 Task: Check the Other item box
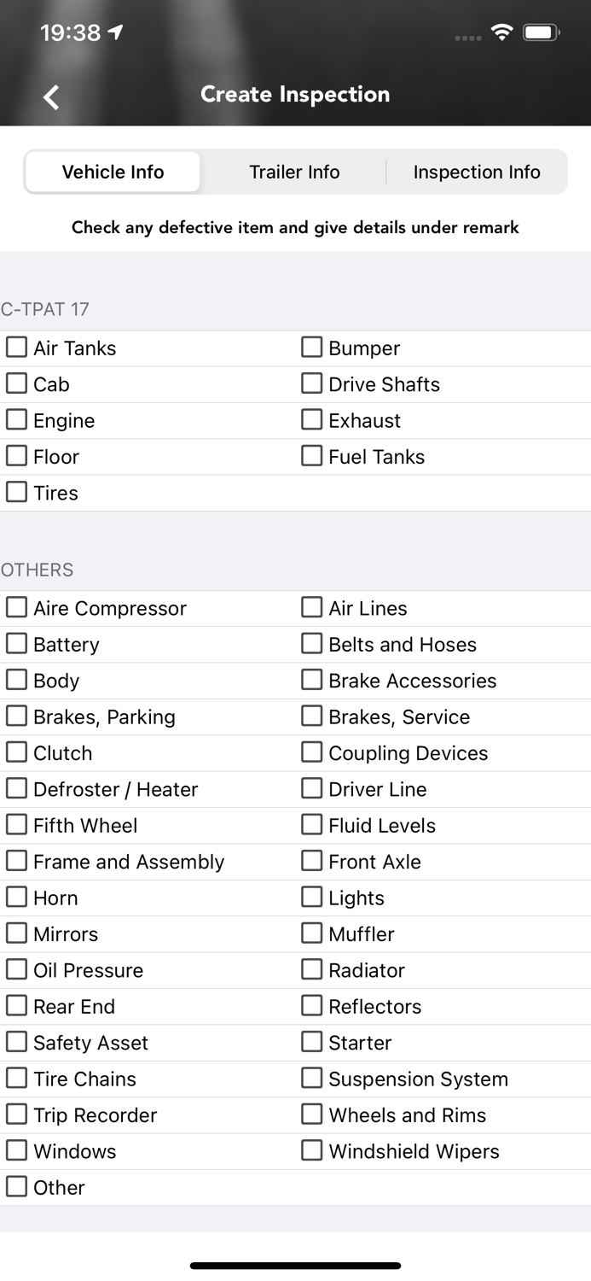click(17, 1185)
